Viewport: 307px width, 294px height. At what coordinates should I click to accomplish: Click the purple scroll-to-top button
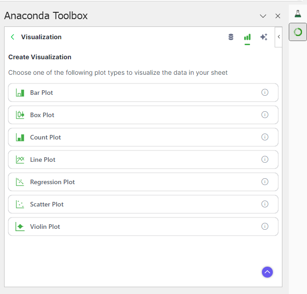[267, 272]
